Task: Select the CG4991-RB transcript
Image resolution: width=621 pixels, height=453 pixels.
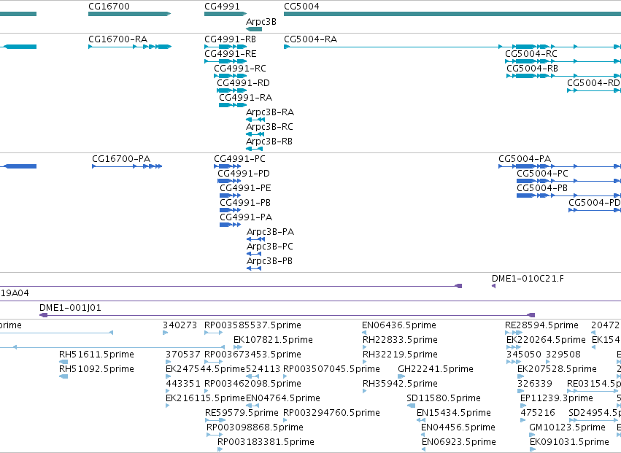Action: point(225,47)
